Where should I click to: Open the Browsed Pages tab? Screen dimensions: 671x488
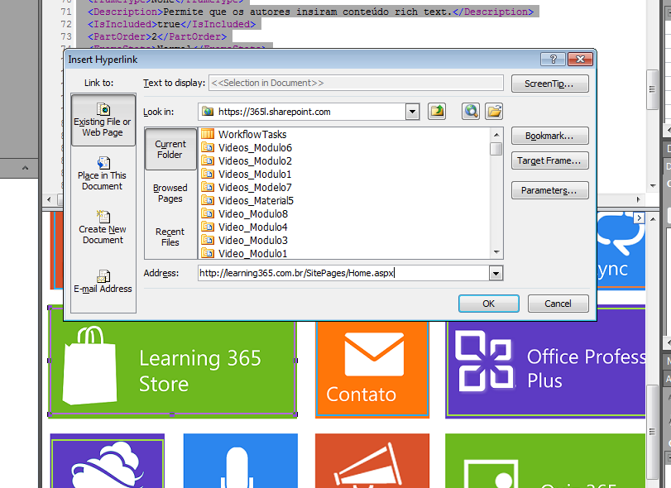(x=170, y=194)
